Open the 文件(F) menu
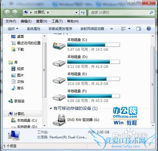 11,21
